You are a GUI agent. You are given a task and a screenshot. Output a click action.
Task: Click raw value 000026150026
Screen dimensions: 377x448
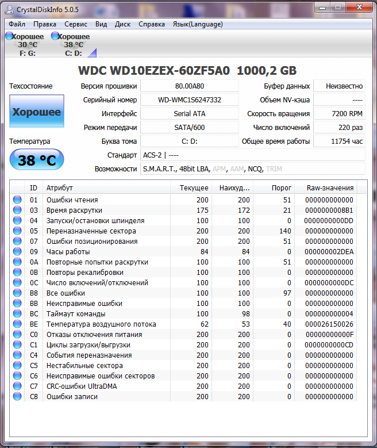pos(329,324)
